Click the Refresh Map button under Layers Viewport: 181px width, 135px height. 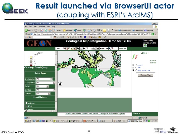pyautogui.click(x=146, y=75)
